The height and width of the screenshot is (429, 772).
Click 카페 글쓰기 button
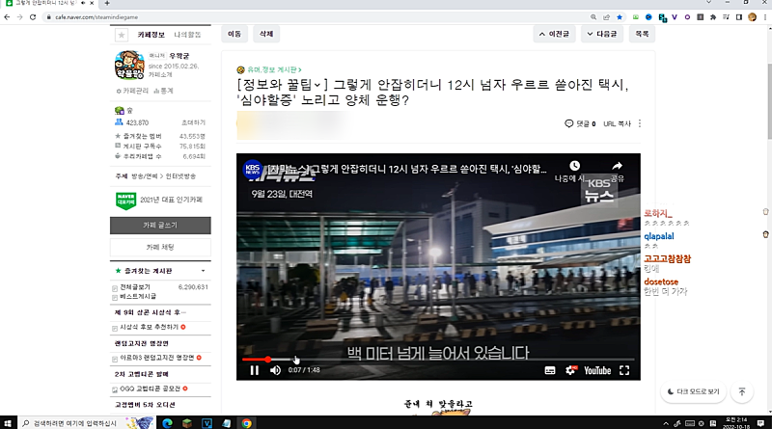point(160,225)
